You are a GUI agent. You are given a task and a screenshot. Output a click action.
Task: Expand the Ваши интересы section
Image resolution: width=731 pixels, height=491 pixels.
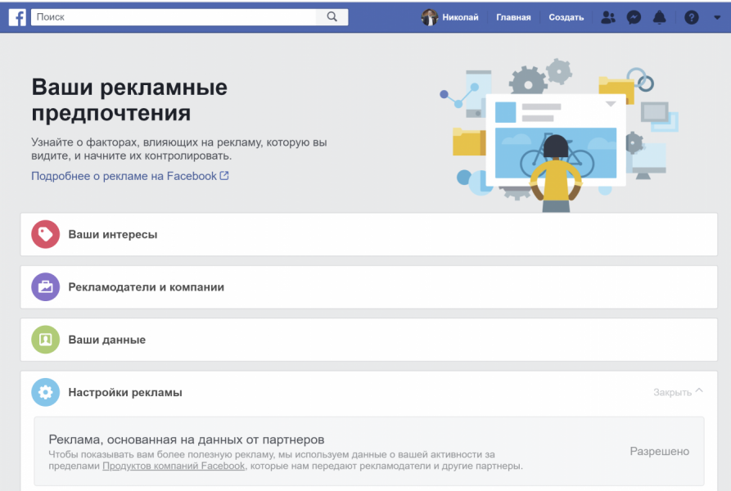368,234
